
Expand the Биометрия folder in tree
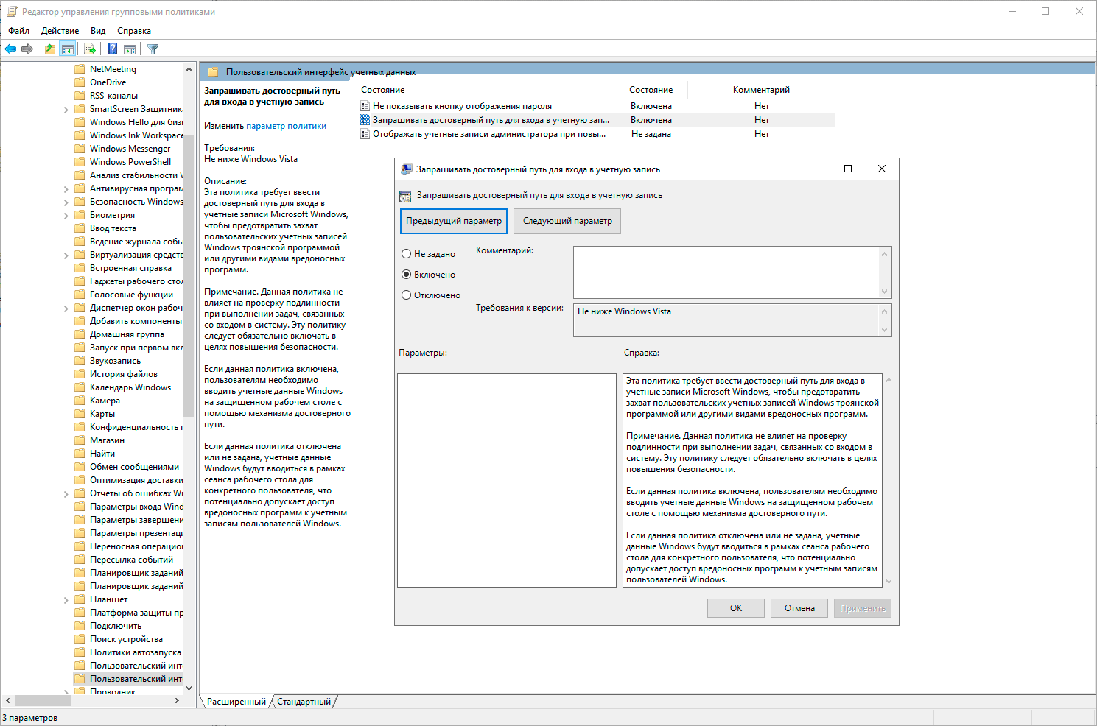coord(66,216)
